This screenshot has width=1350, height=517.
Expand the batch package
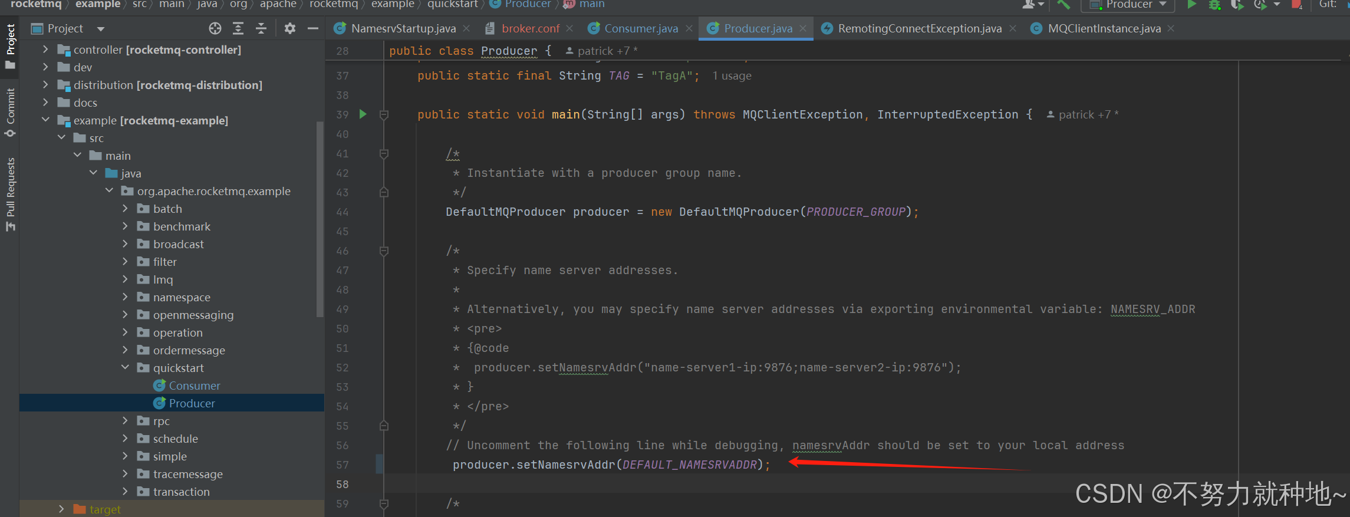coord(125,209)
